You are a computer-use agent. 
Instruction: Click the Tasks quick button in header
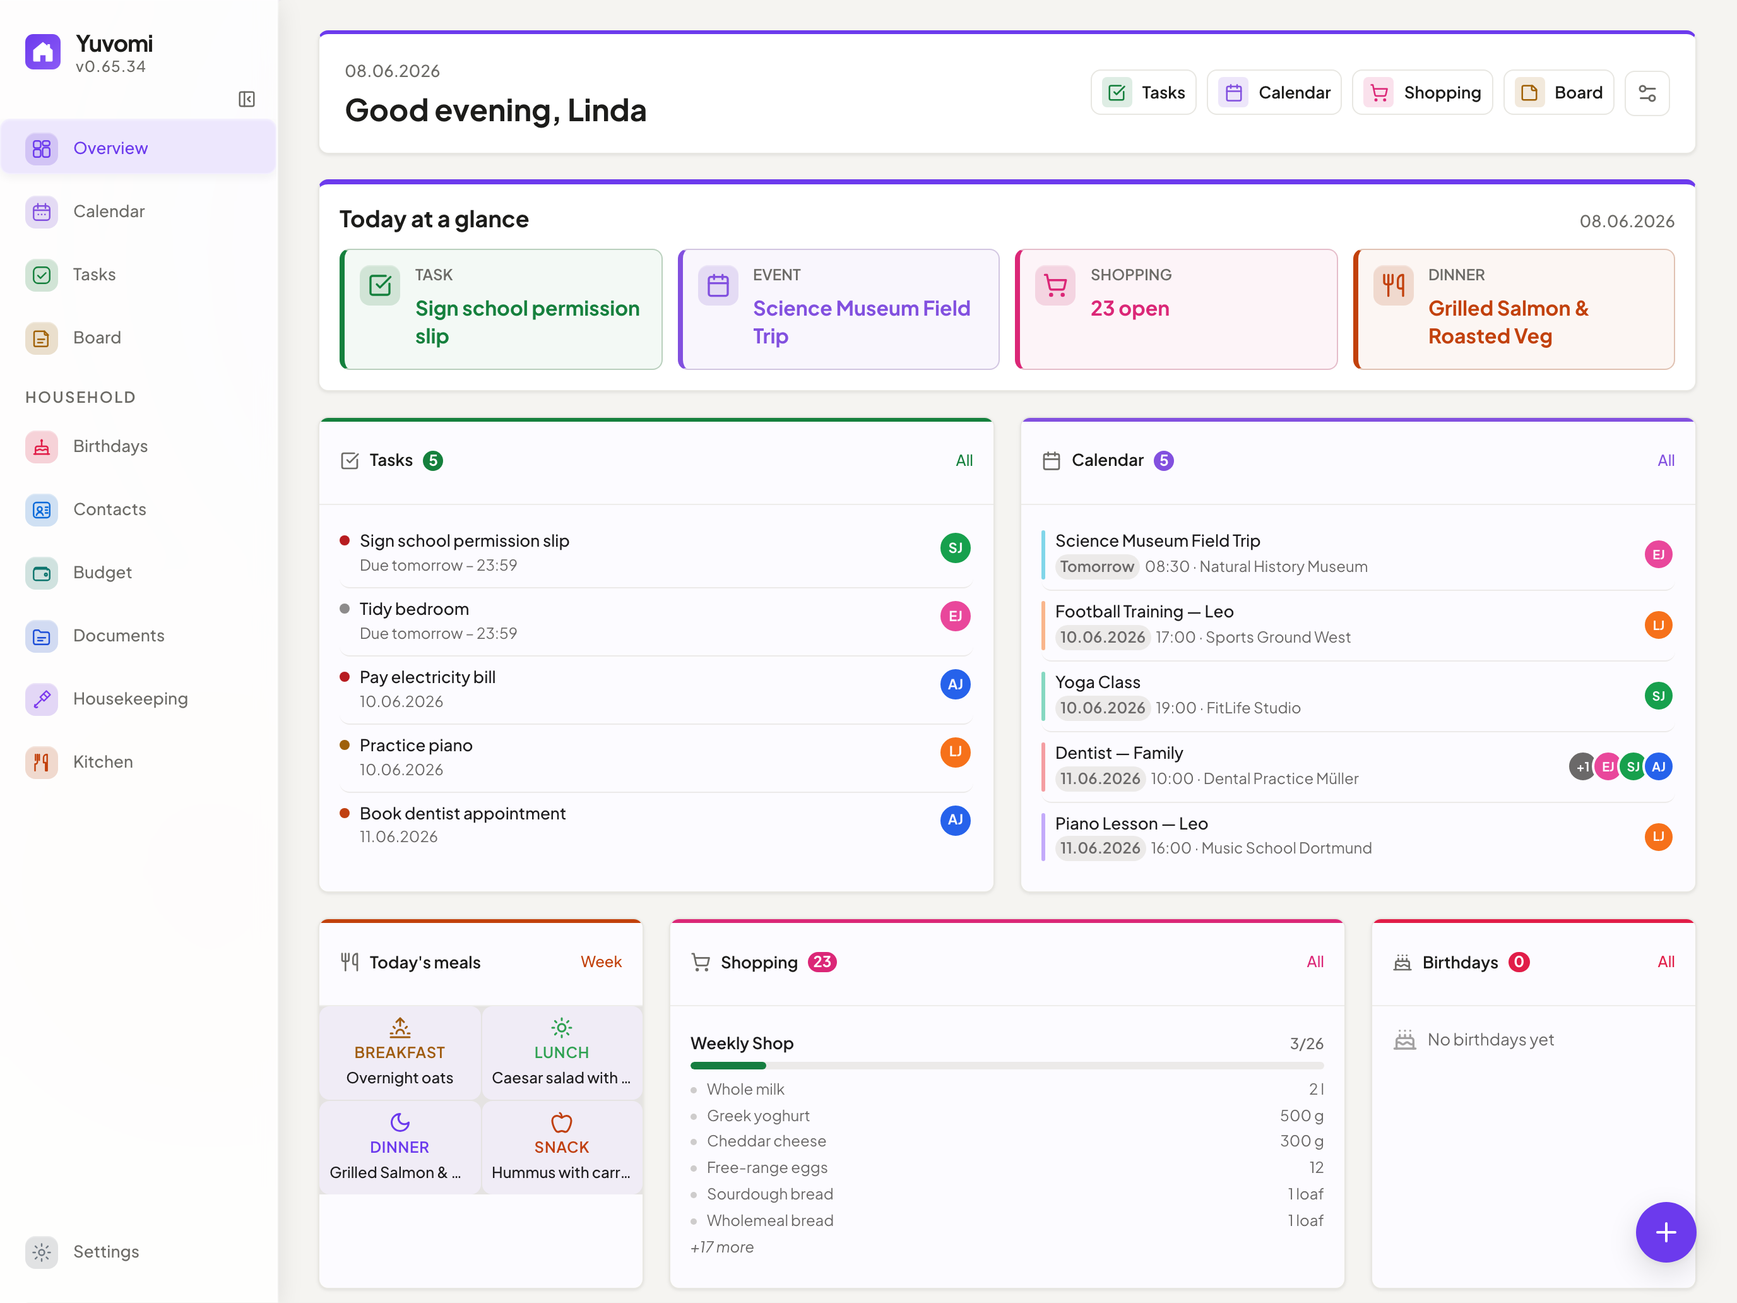click(1143, 93)
